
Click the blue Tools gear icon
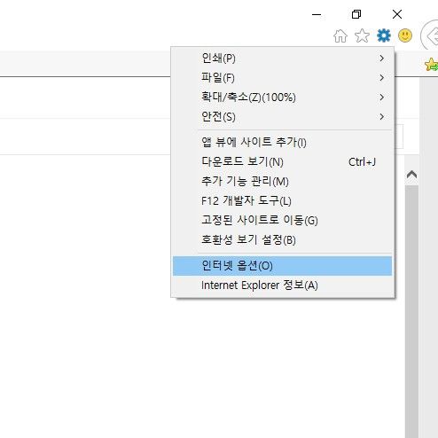[x=384, y=35]
